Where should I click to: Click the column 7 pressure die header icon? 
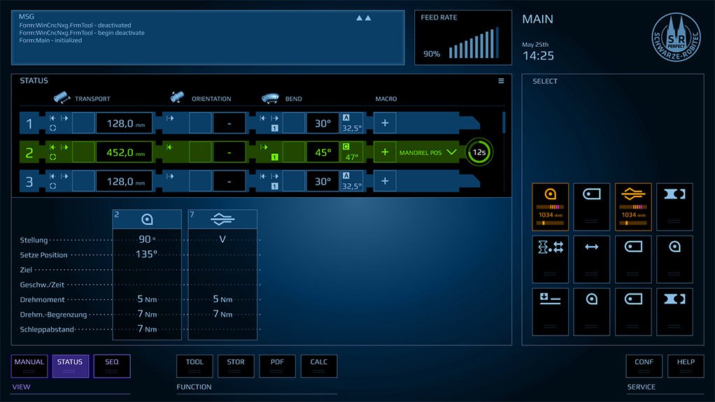(x=222, y=220)
